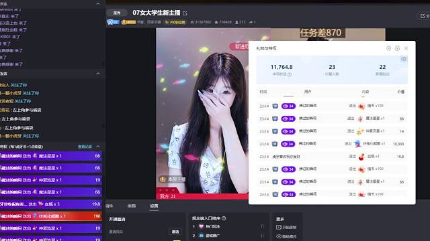Screen dimensions: 430x241
Task: Click the drag handle on the 游戏推广 row
Action: [262, 236]
